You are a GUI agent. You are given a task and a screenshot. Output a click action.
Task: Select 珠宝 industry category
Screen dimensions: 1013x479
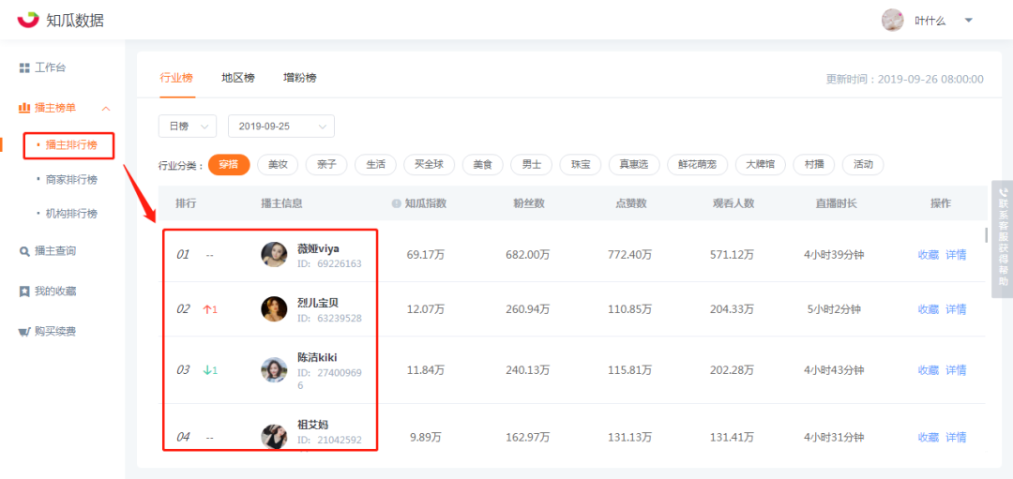coord(581,165)
